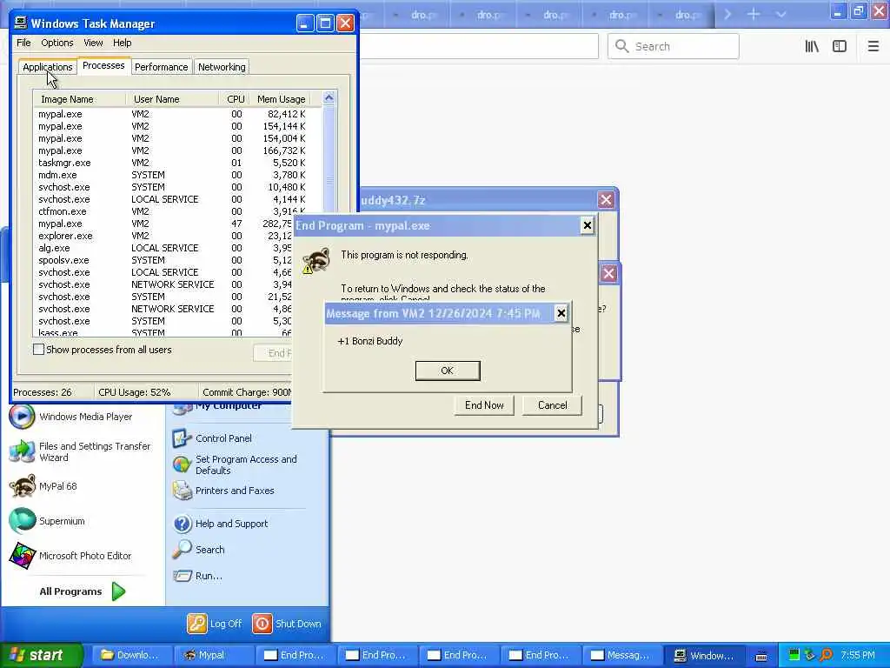Open Help and Support
890x668 pixels.
[x=220, y=523]
